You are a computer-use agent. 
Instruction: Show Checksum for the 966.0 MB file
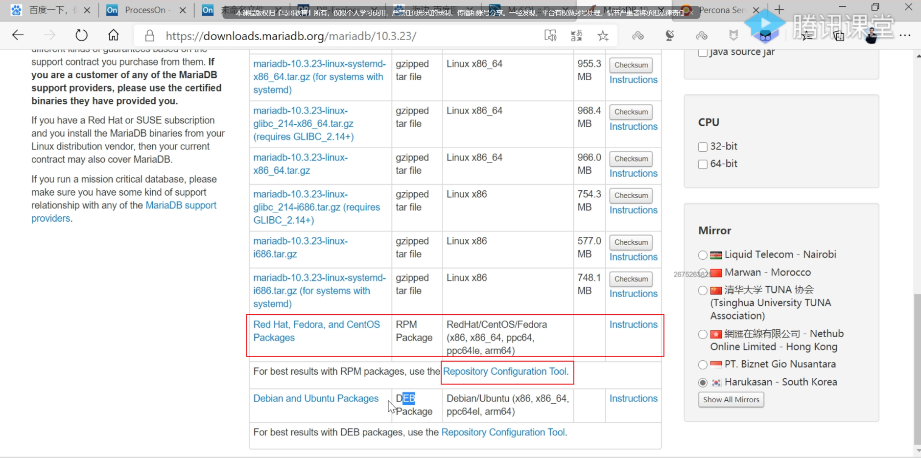[x=631, y=159]
